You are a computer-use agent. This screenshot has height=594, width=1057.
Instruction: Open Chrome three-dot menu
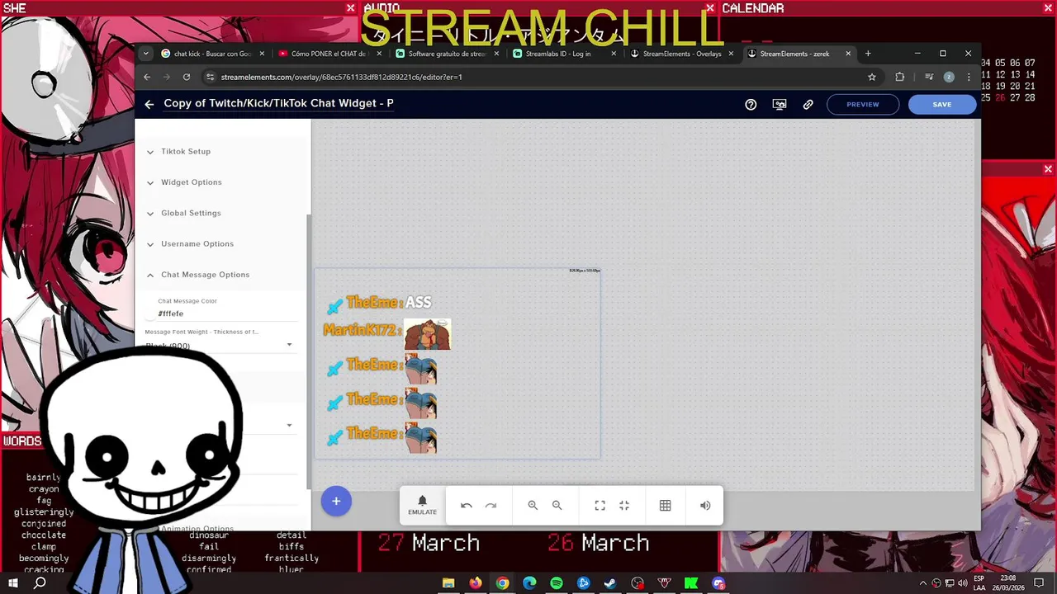pyautogui.click(x=969, y=77)
